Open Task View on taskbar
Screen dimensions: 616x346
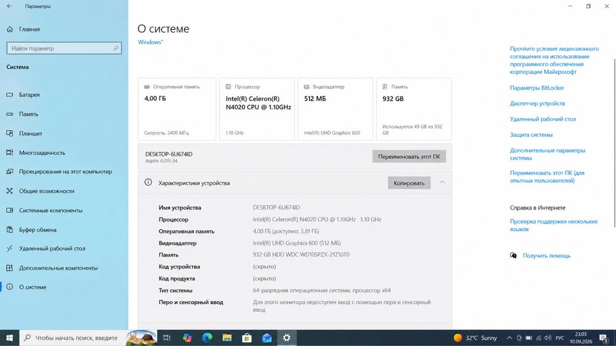[x=166, y=337]
